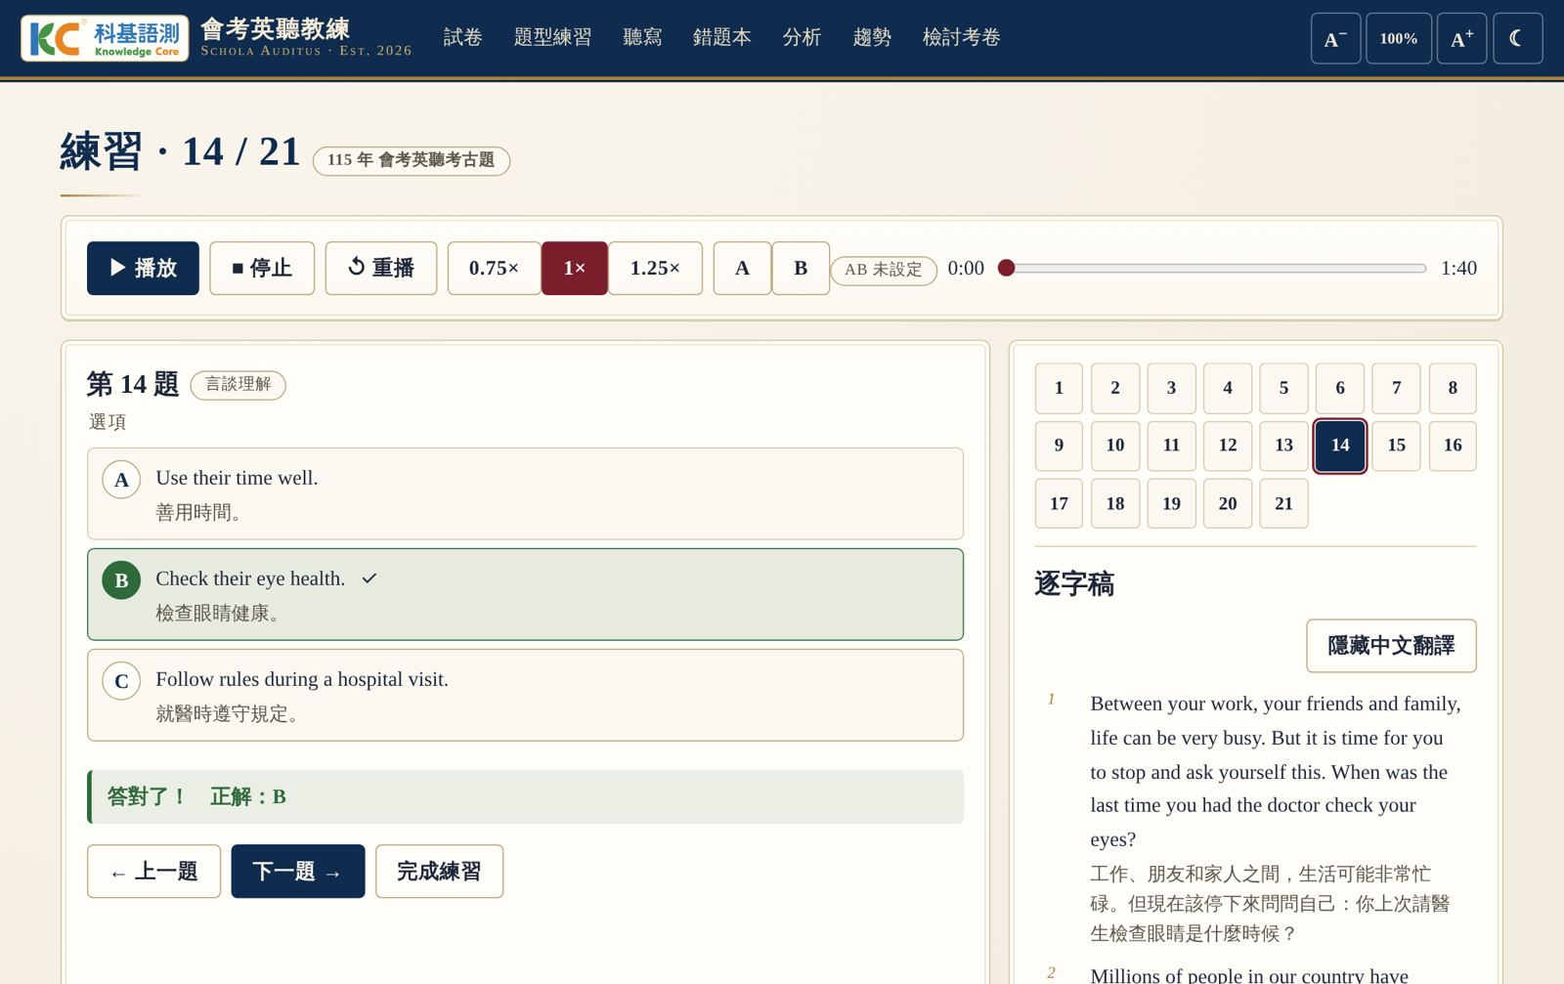1564x984 pixels.
Task: Choose option B: Check their eye health
Action: tap(525, 594)
